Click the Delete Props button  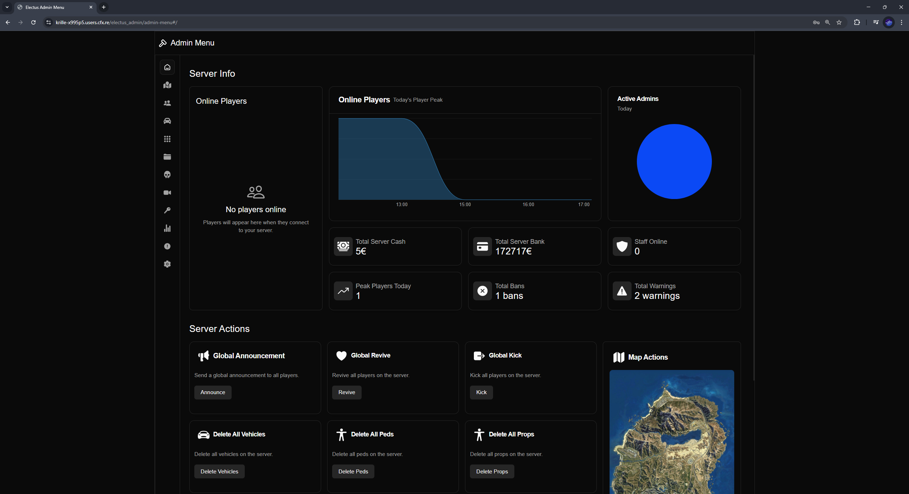[x=492, y=472]
